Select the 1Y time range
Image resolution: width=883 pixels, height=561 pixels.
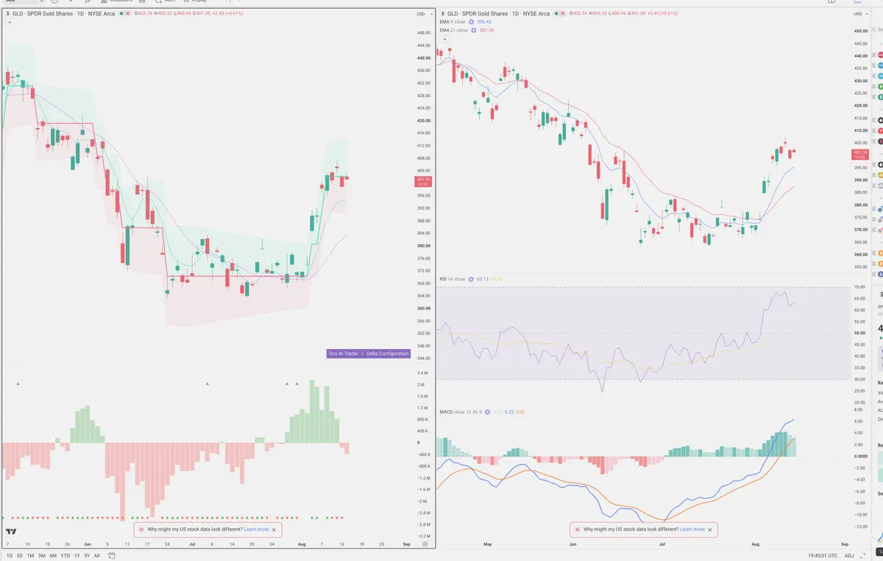(x=77, y=556)
